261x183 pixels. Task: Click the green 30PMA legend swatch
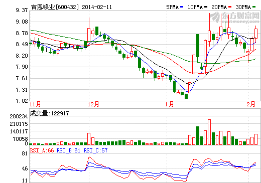254,7
